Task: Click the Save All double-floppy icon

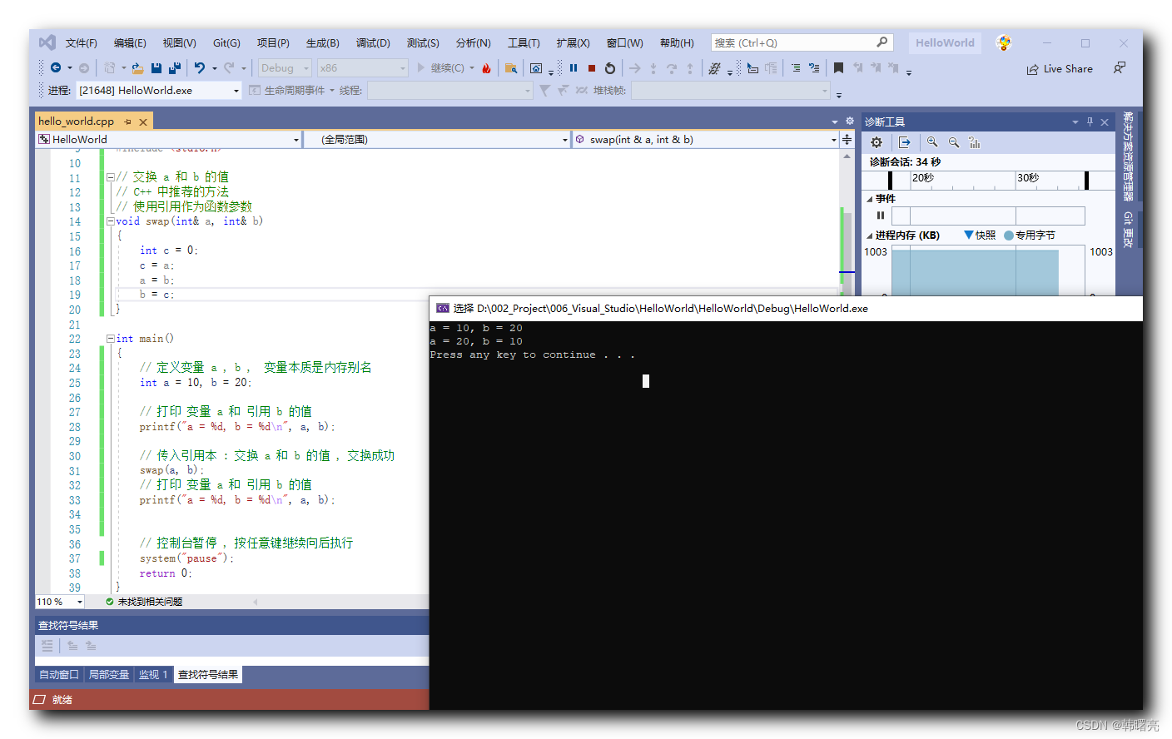Action: (175, 68)
